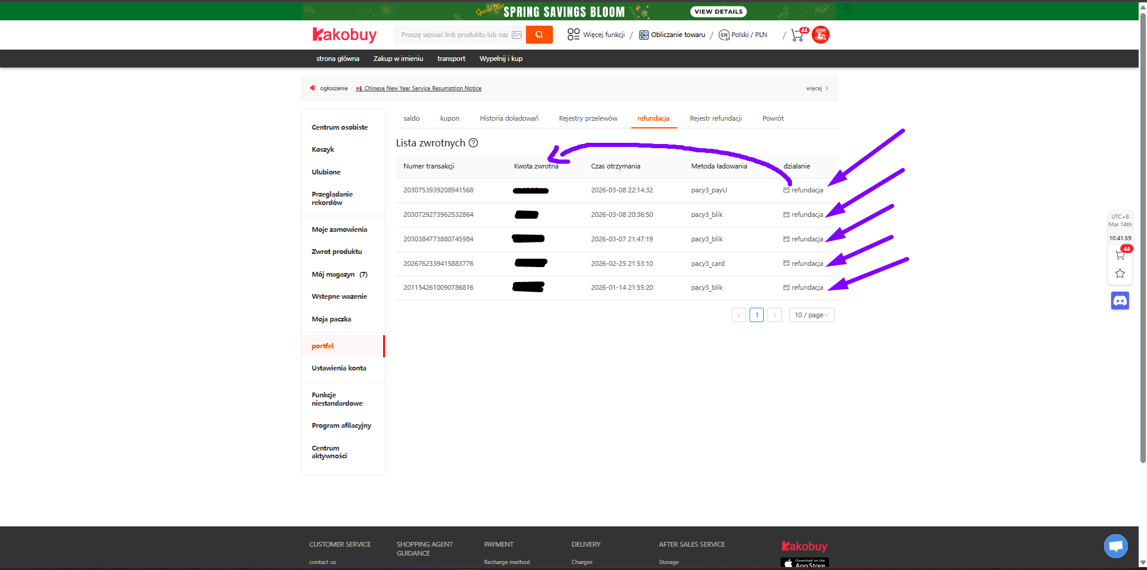Open the Polski / PLN language selector

coord(742,35)
